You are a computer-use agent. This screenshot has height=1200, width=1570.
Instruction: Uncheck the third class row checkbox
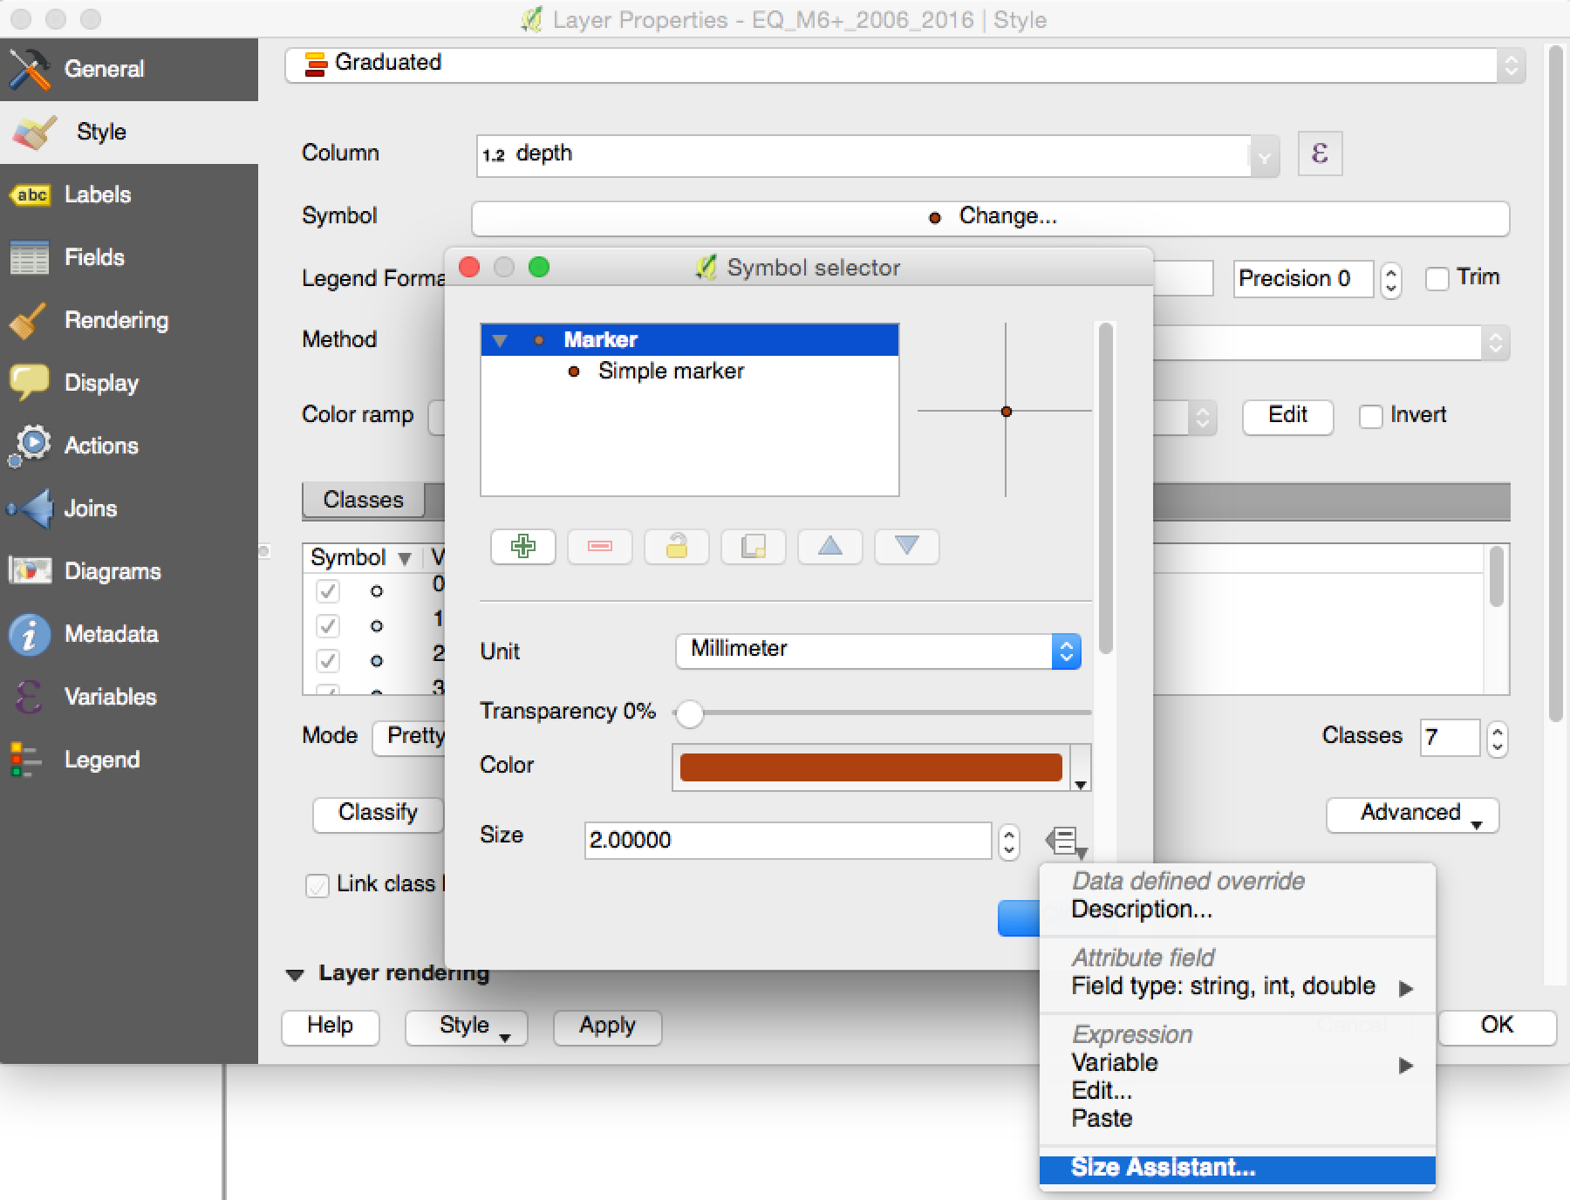click(x=327, y=661)
